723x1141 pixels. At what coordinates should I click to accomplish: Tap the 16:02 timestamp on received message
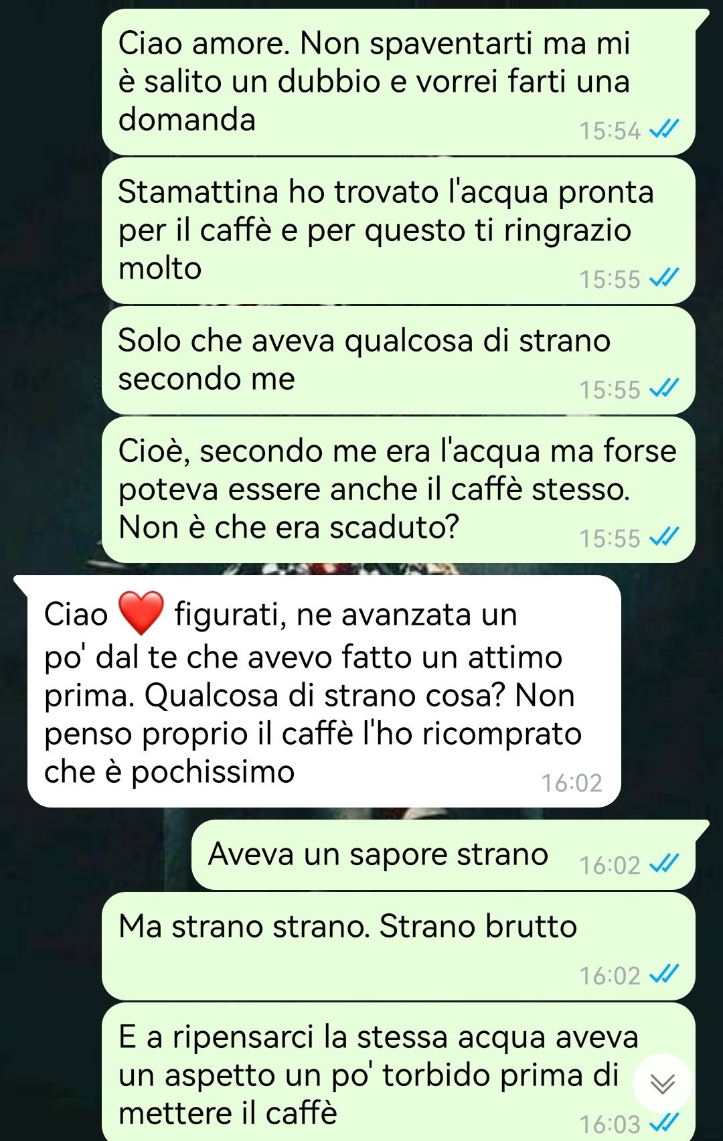point(572,783)
